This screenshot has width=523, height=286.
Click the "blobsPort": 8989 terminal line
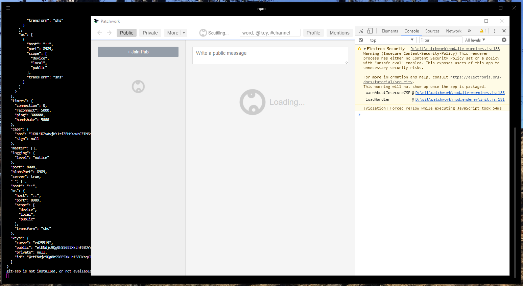[29, 172]
